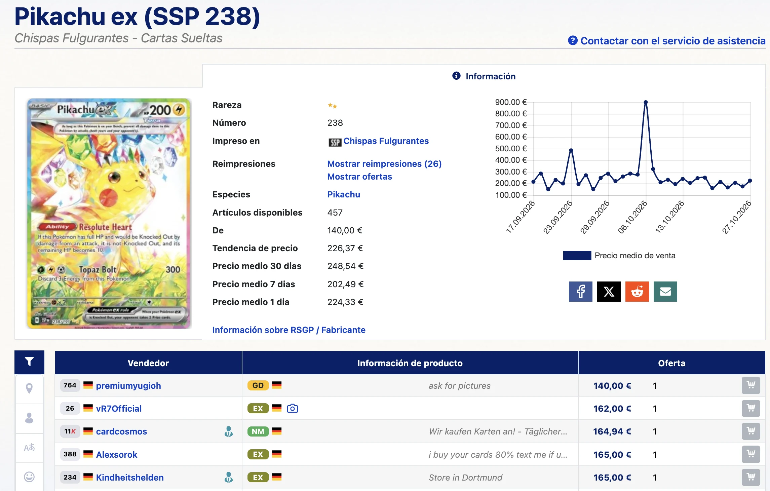
Task: Open the filter funnel icon
Action: [29, 362]
